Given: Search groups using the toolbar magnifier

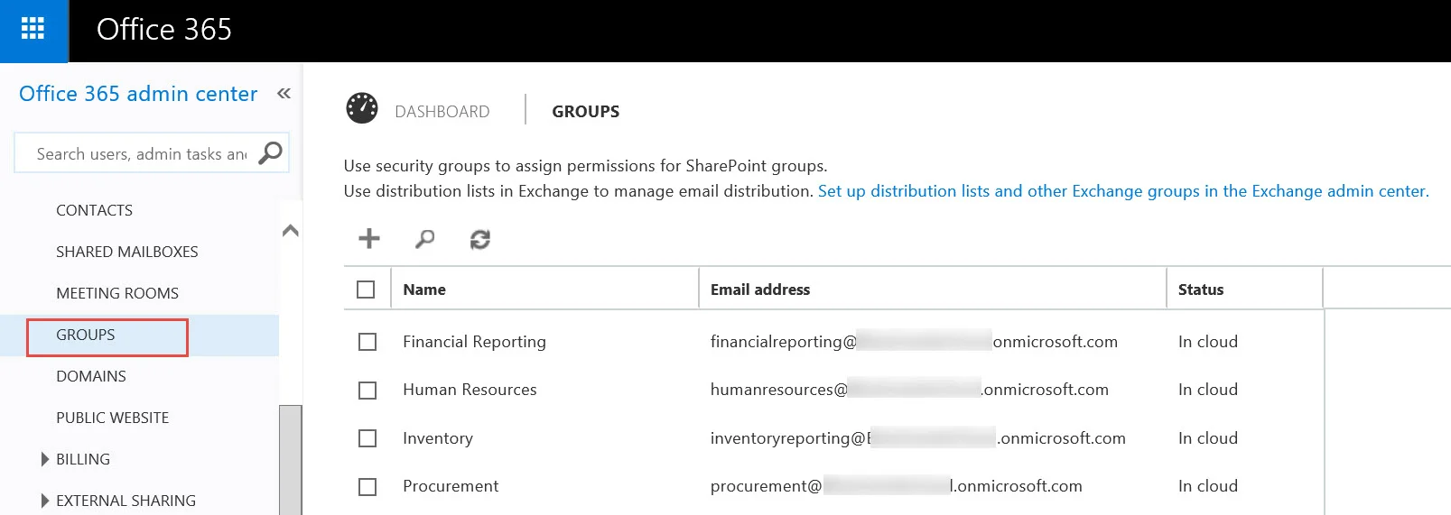Looking at the screenshot, I should click(x=424, y=238).
